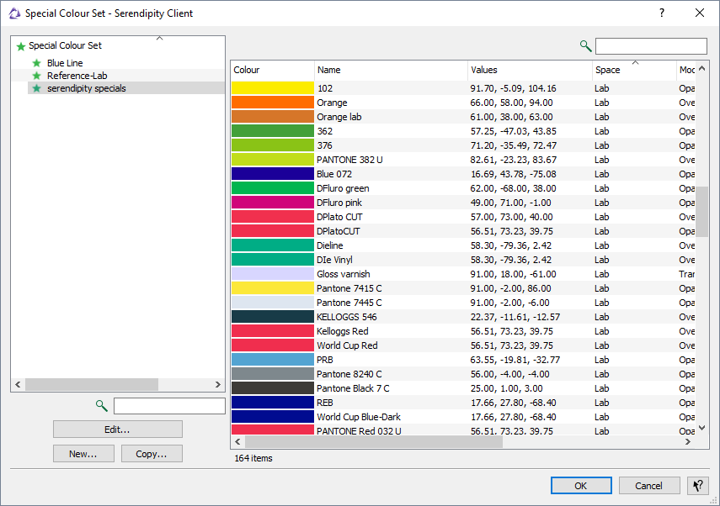
Task: Select the DIe Vinyl row
Action: [x=463, y=260]
